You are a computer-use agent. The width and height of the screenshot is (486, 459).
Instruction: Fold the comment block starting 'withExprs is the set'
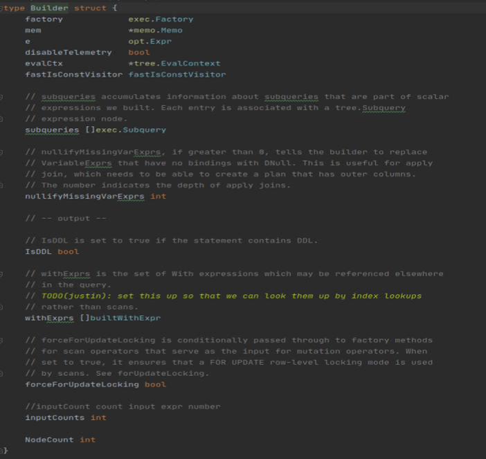click(x=1, y=274)
